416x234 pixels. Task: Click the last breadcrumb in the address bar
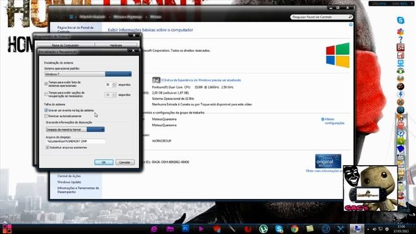click(x=155, y=17)
